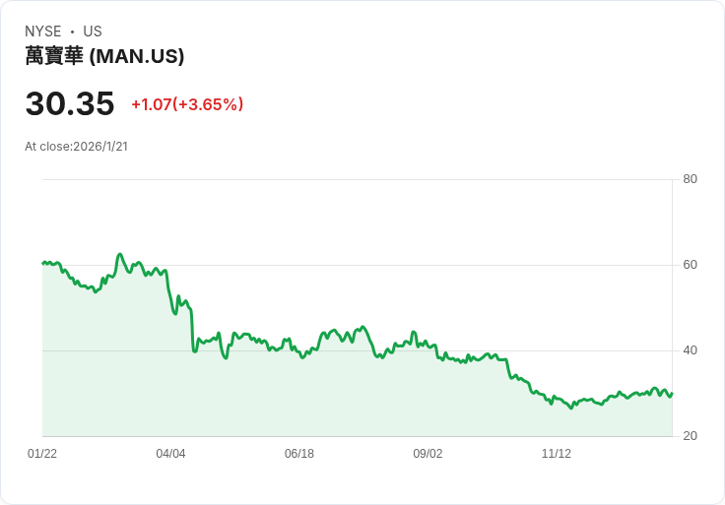The image size is (725, 505).
Task: Click the current price 30.35
Action: [70, 103]
